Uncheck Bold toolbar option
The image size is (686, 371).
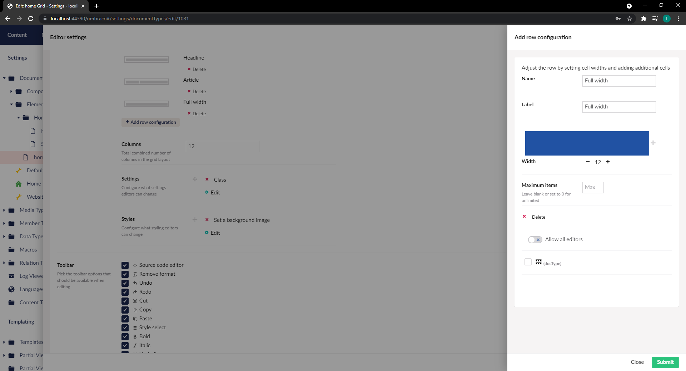click(x=125, y=336)
